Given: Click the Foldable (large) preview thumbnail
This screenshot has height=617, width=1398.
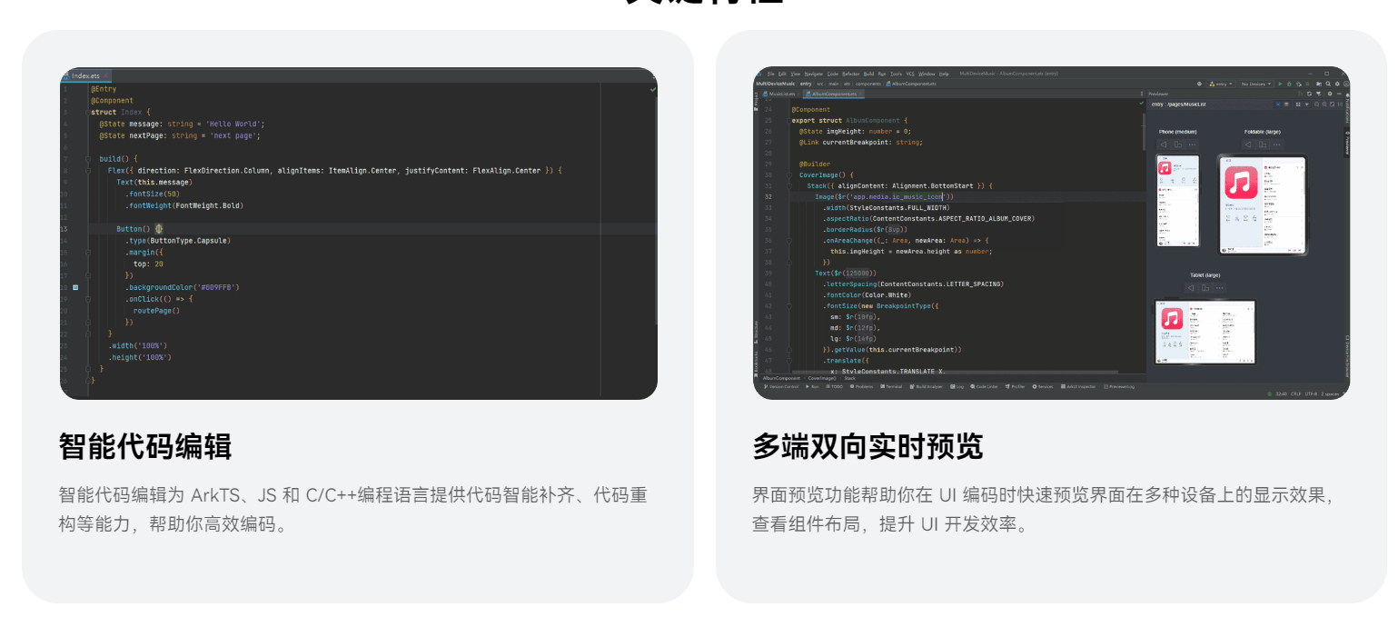Looking at the screenshot, I should tap(1262, 204).
